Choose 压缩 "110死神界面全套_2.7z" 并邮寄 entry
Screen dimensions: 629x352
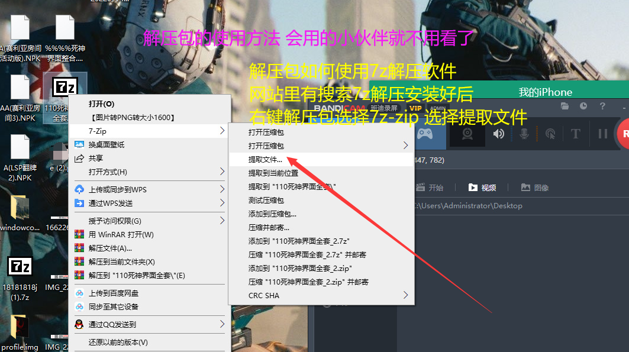(321, 255)
